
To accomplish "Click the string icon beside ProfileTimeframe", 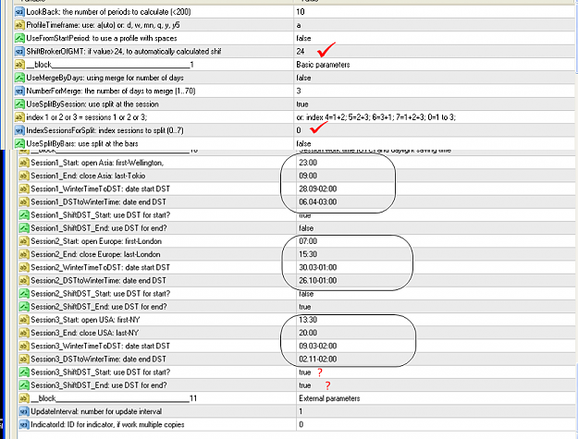I will (19, 25).
